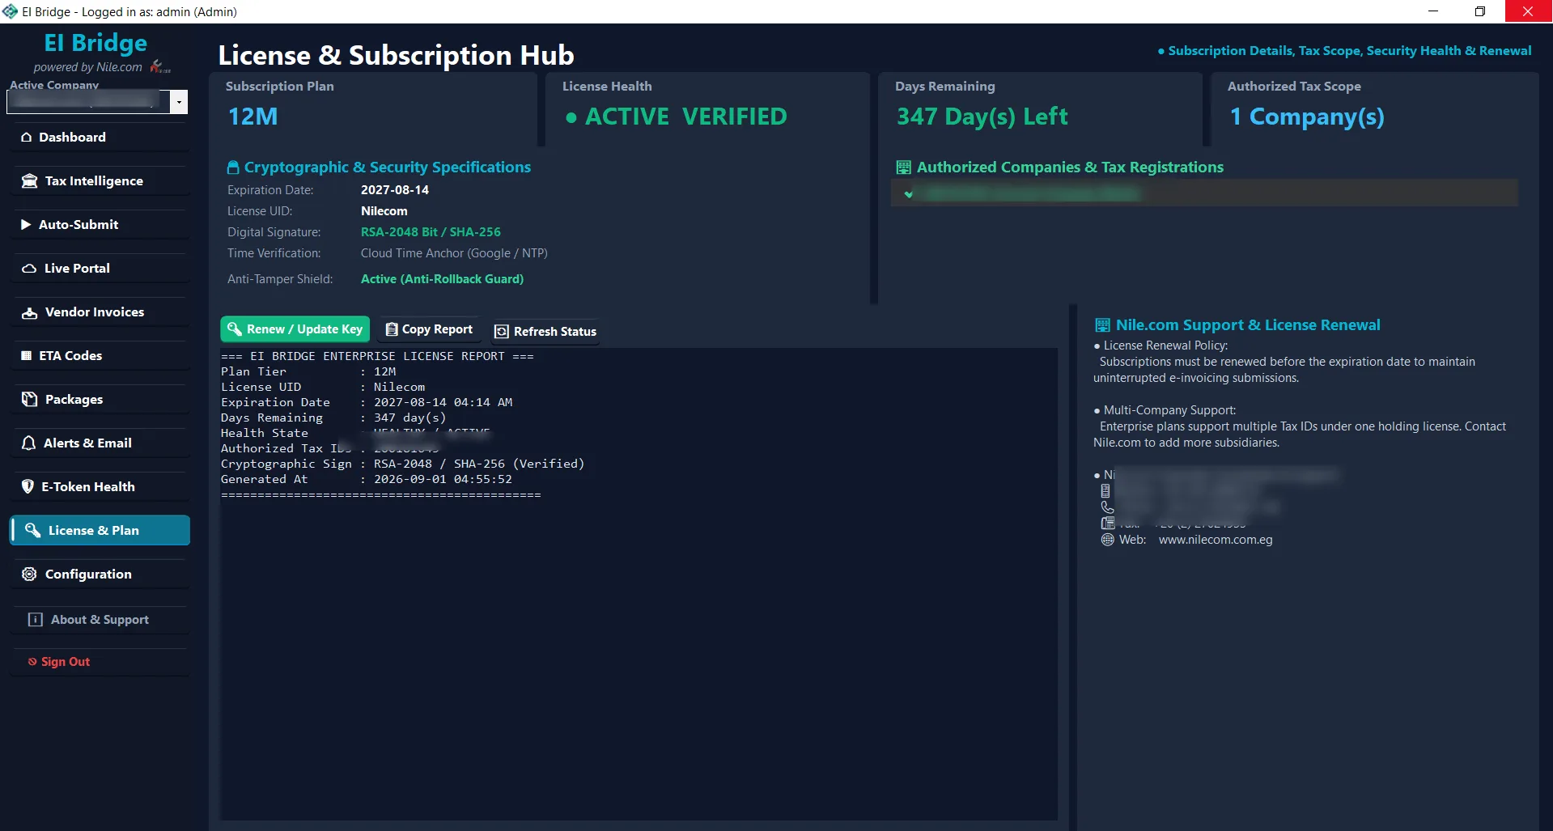Click the El Bridge title bar app icon
This screenshot has height=831, width=1553.
[x=11, y=11]
